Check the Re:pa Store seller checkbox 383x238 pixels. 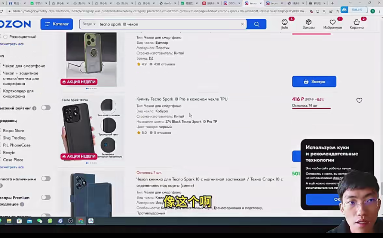click(x=1, y=130)
